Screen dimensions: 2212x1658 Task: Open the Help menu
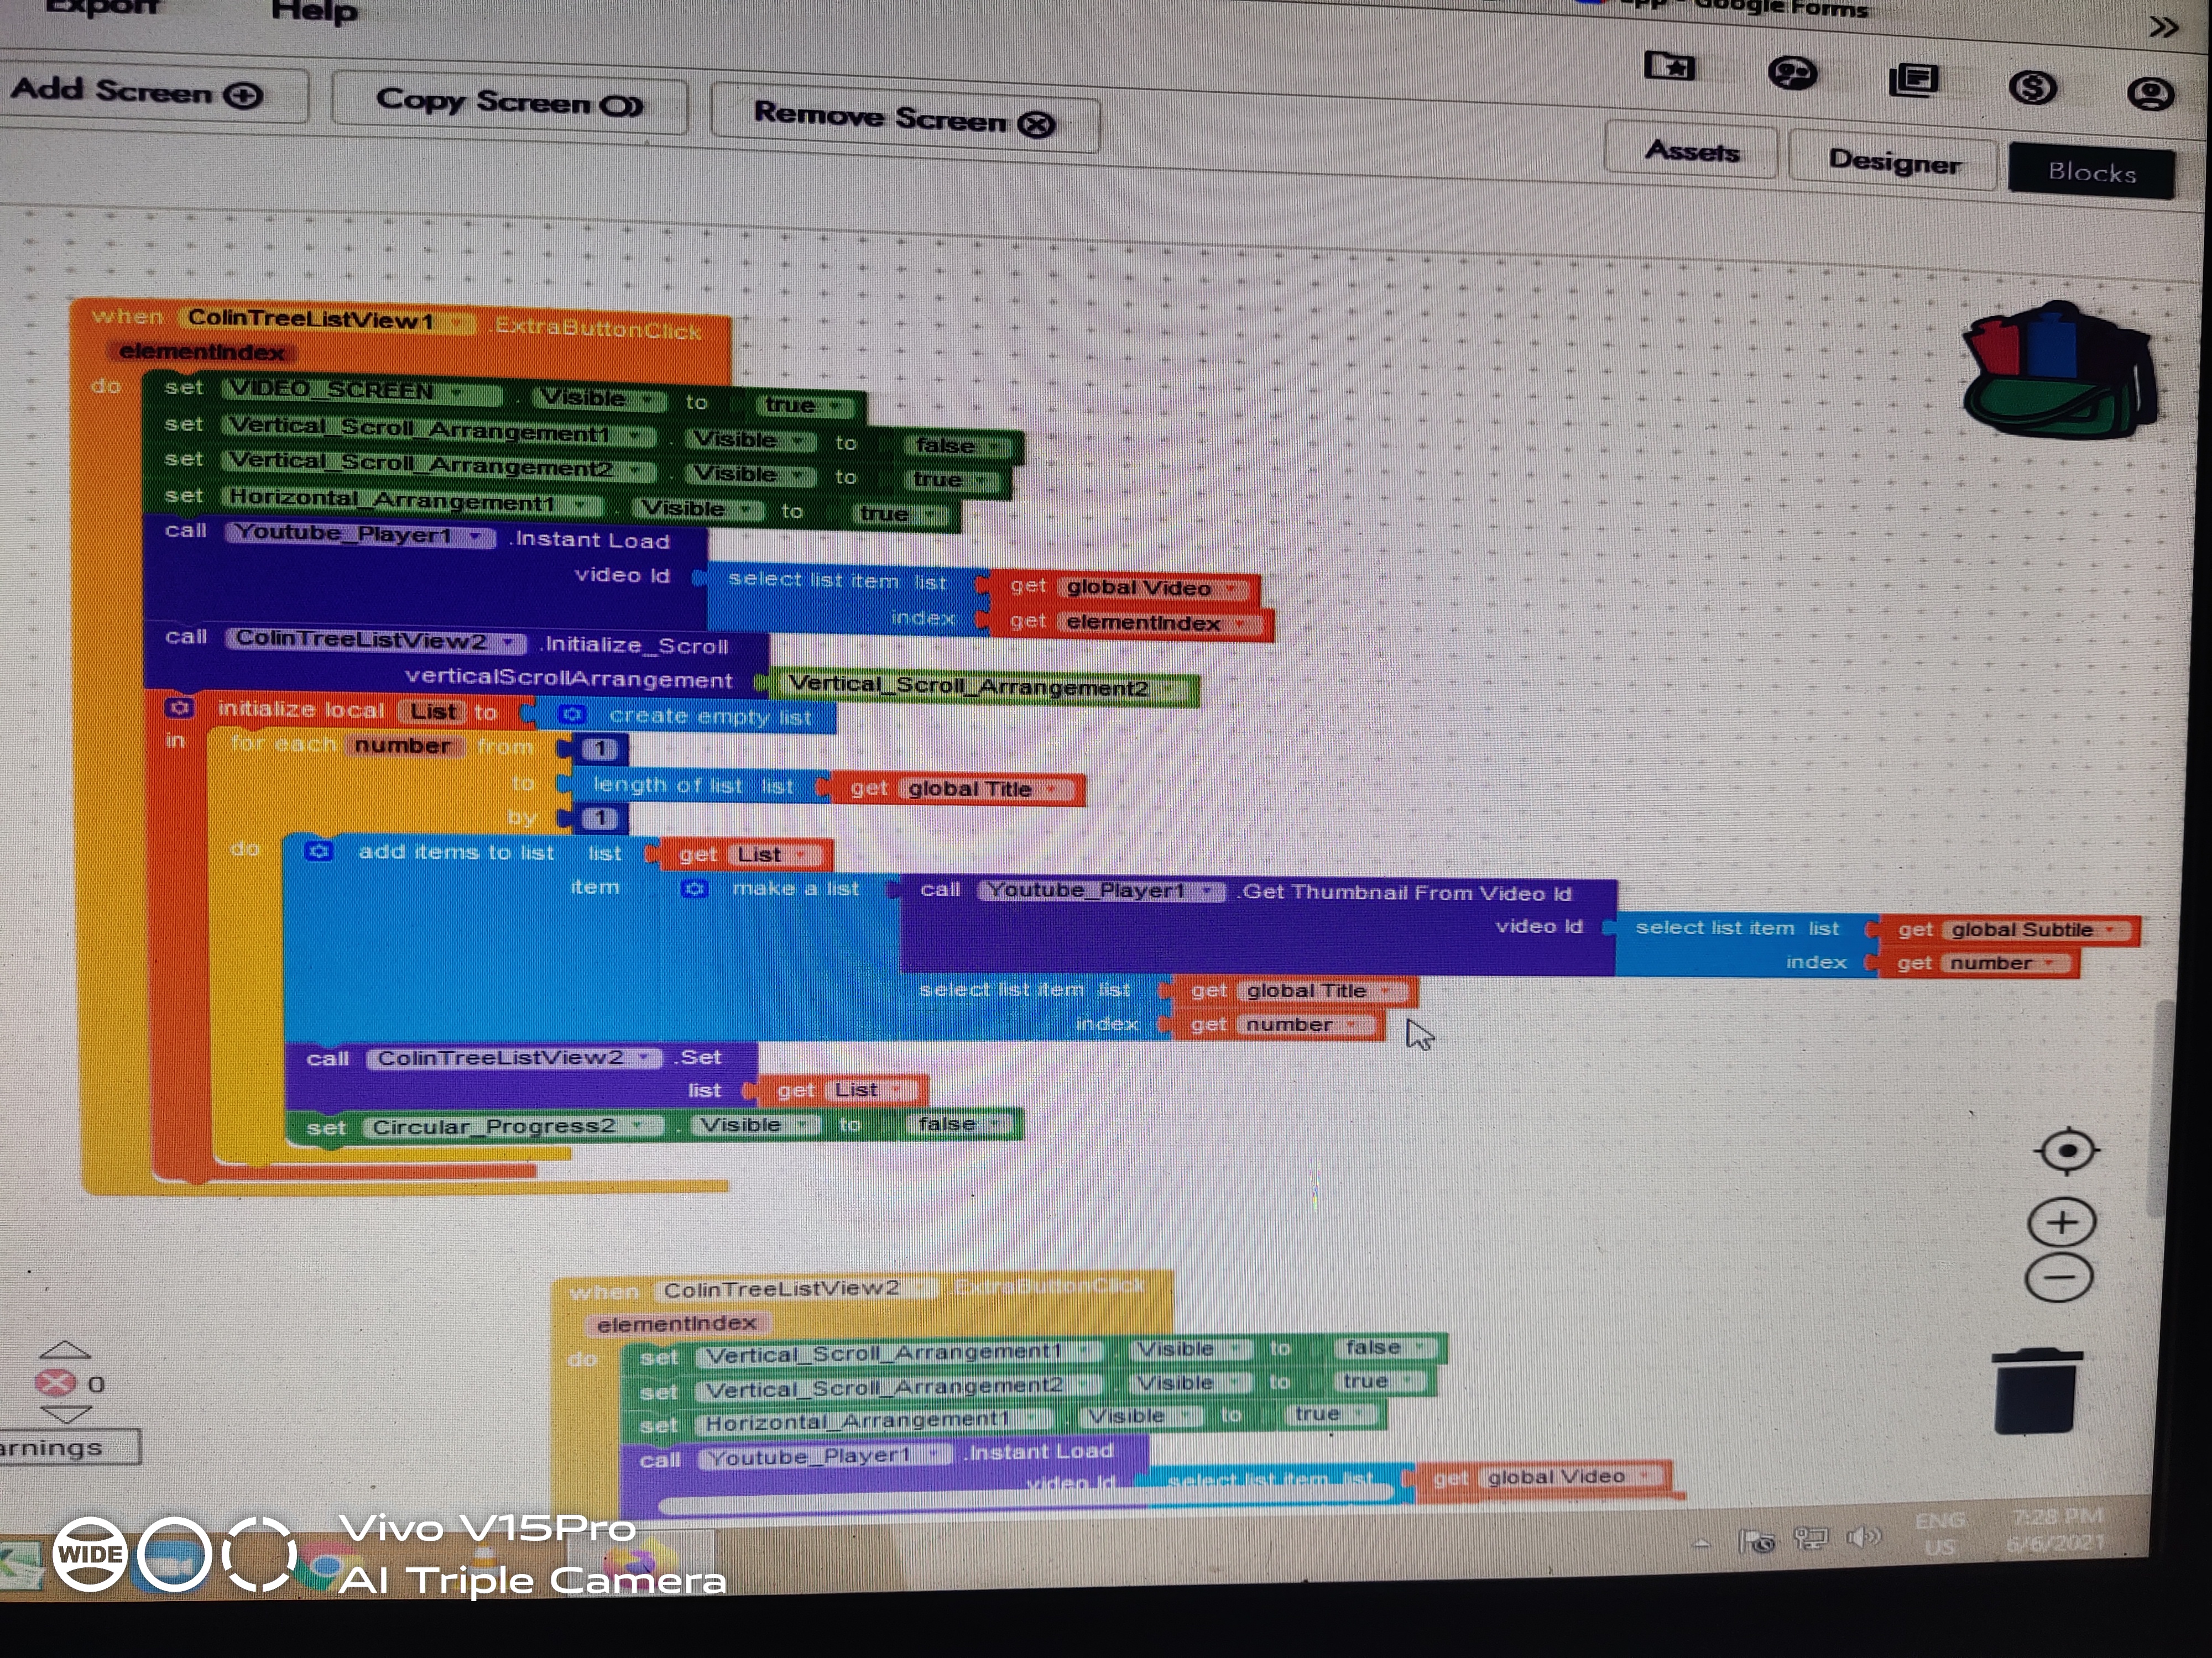tap(314, 12)
